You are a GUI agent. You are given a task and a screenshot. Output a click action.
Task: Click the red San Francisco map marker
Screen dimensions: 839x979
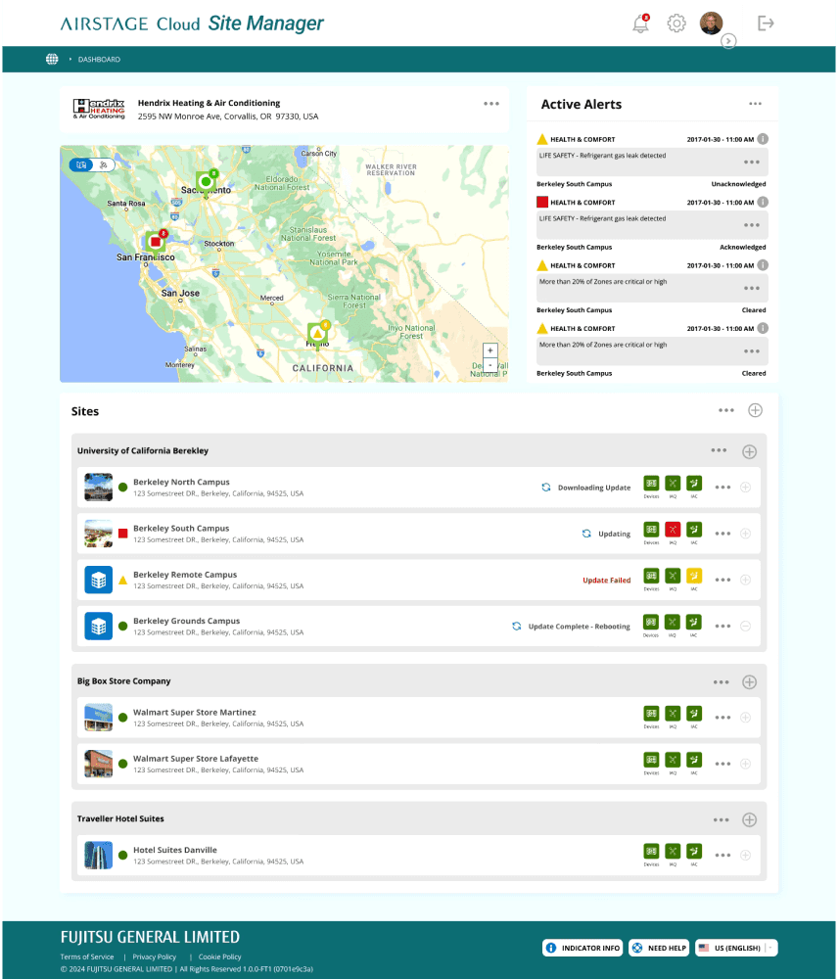pos(156,242)
